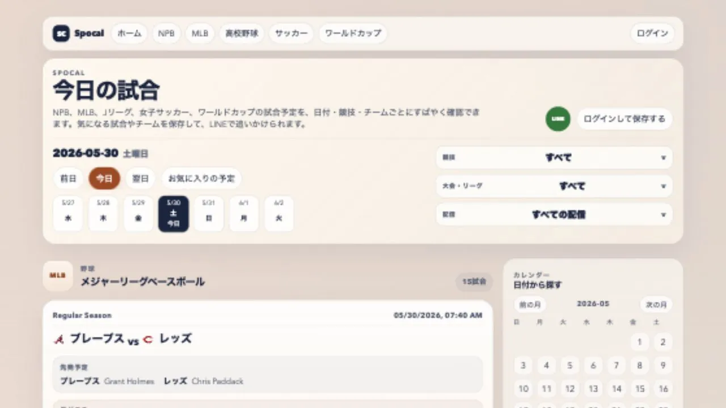Click the MLB league badge icon

coord(58,276)
